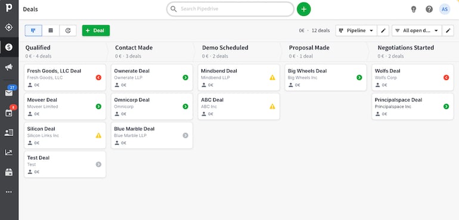
Task: Focus the Search Pipedrive field
Action: point(230,9)
